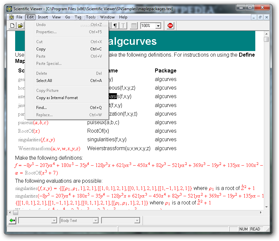Click the puiseux(a,b,c) red expression
Image resolution: width=279 pixels, height=241 pixels.
(33, 122)
